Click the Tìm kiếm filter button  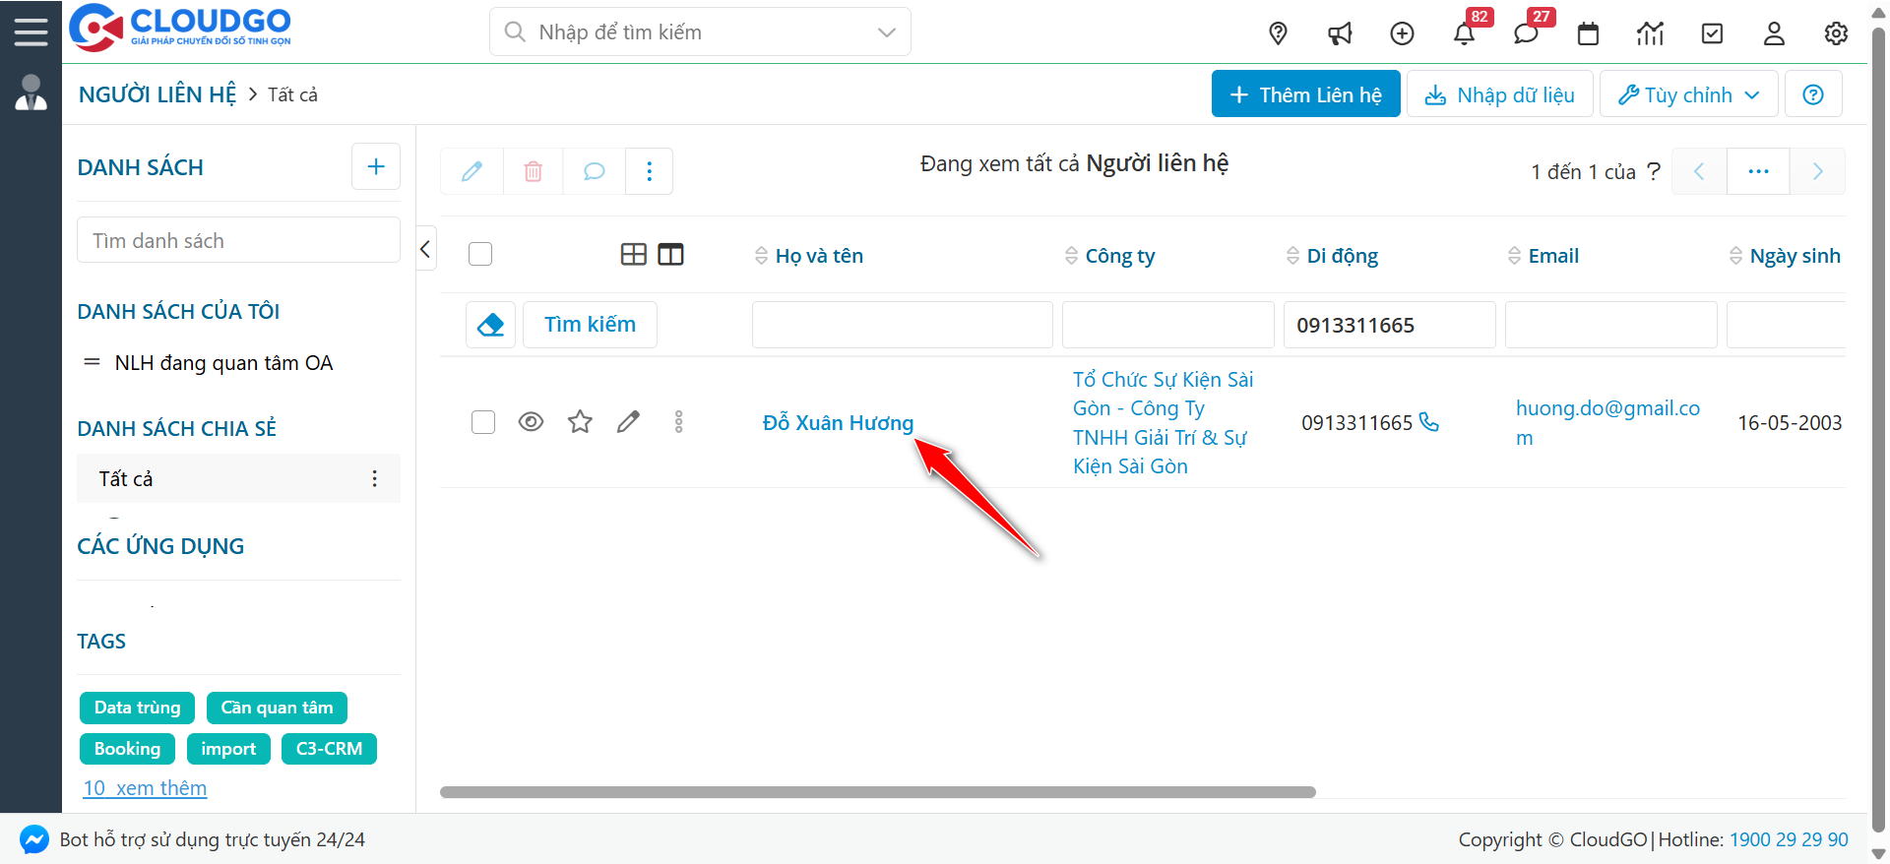pos(590,325)
